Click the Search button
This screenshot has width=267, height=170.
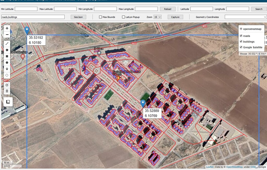point(258,9)
